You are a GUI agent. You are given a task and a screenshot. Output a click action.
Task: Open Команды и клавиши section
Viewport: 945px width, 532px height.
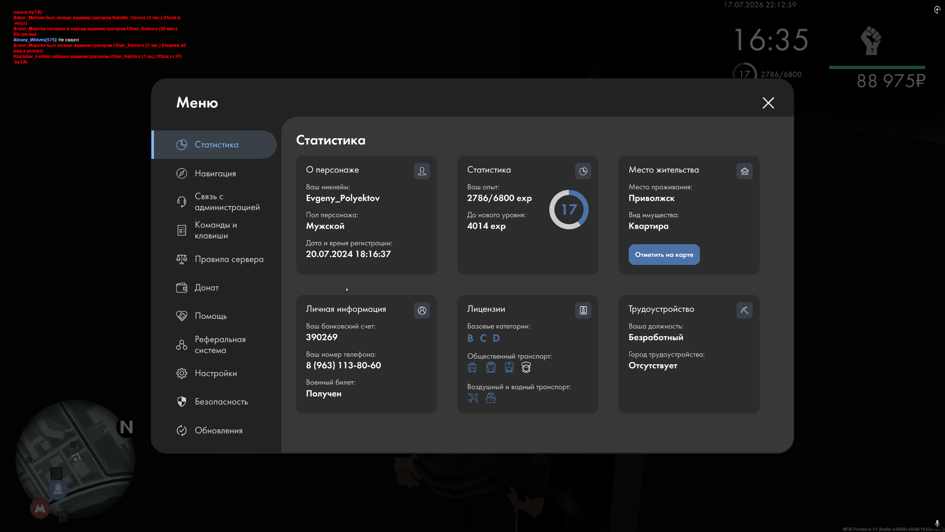tap(214, 230)
